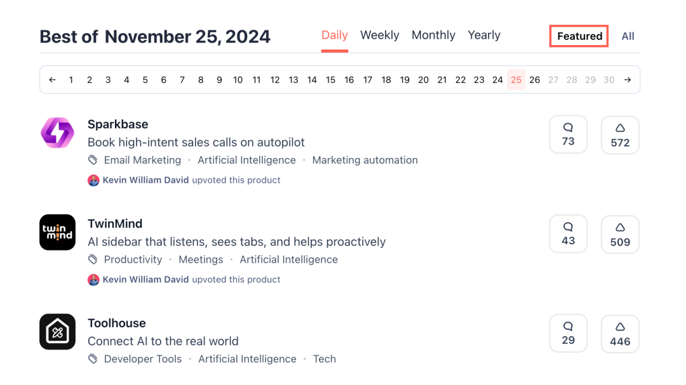
Task: Go to previous page with left arrow
Action: 53,80
